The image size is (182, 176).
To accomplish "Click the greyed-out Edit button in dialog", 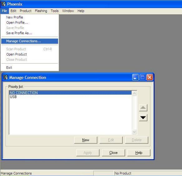I will 111,140.
